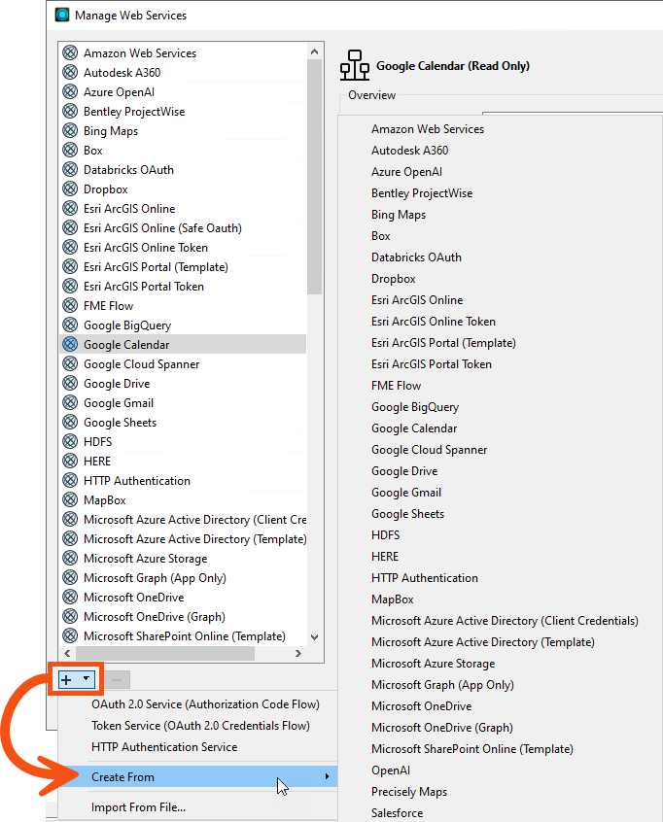663x822 pixels.
Task: Expand the Create From submenu arrow
Action: (327, 776)
